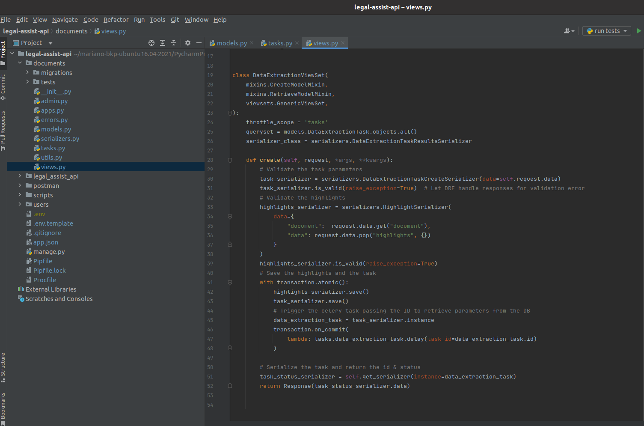This screenshot has height=426, width=644.
Task: Expand the migrations folder
Action: pos(27,73)
